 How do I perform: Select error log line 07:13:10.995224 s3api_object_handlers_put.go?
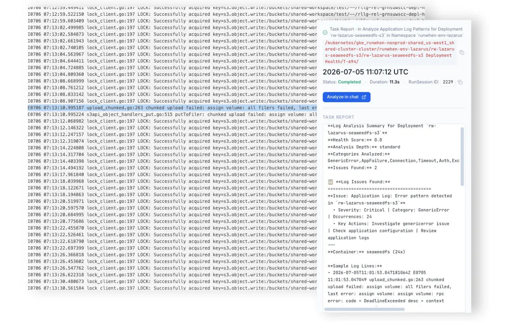click(172, 114)
